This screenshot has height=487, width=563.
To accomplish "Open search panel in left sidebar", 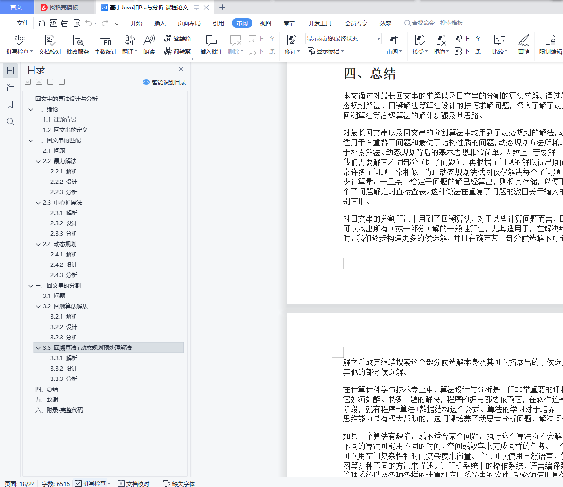I will click(10, 122).
